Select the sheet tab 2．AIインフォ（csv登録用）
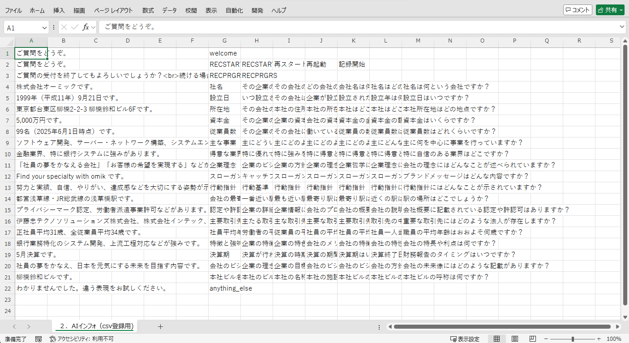The width and height of the screenshot is (629, 343). click(x=94, y=327)
